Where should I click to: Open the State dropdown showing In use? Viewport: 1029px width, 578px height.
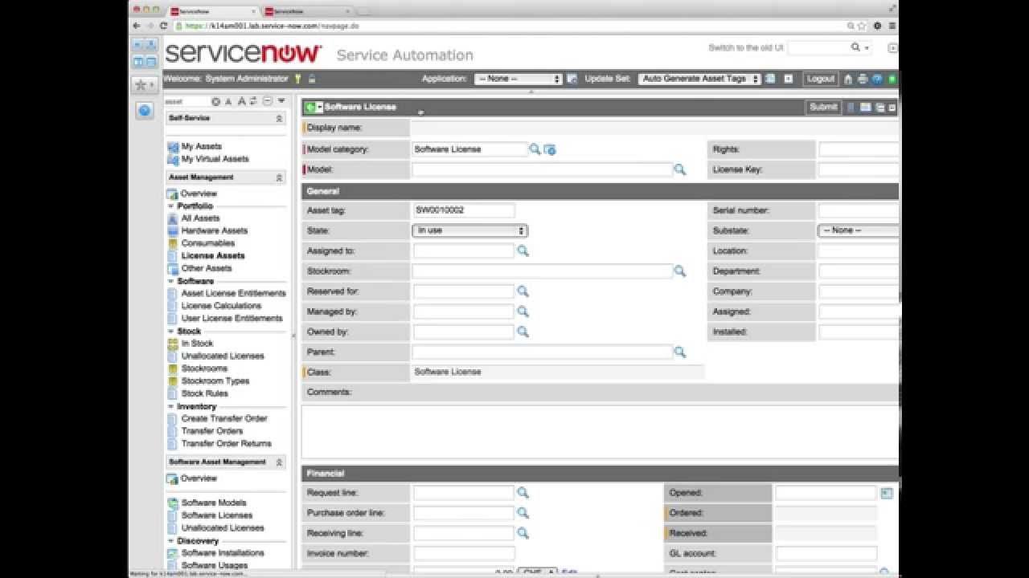tap(469, 230)
